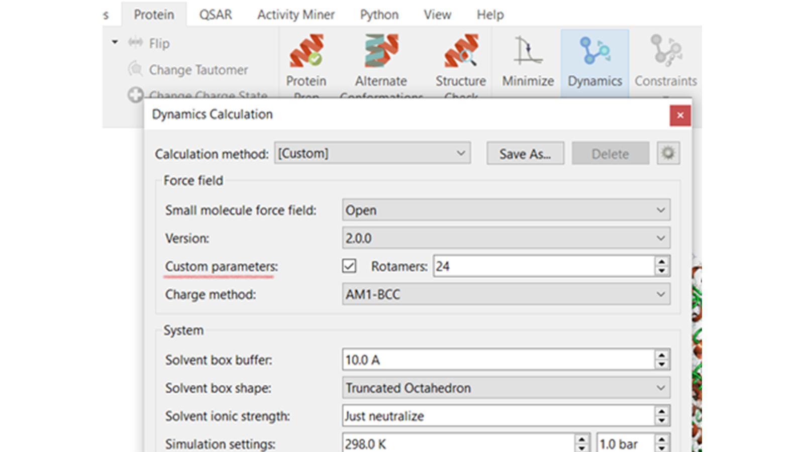Click the Flip icon in ribbon
Viewport: 804px width, 452px height.
(136, 43)
